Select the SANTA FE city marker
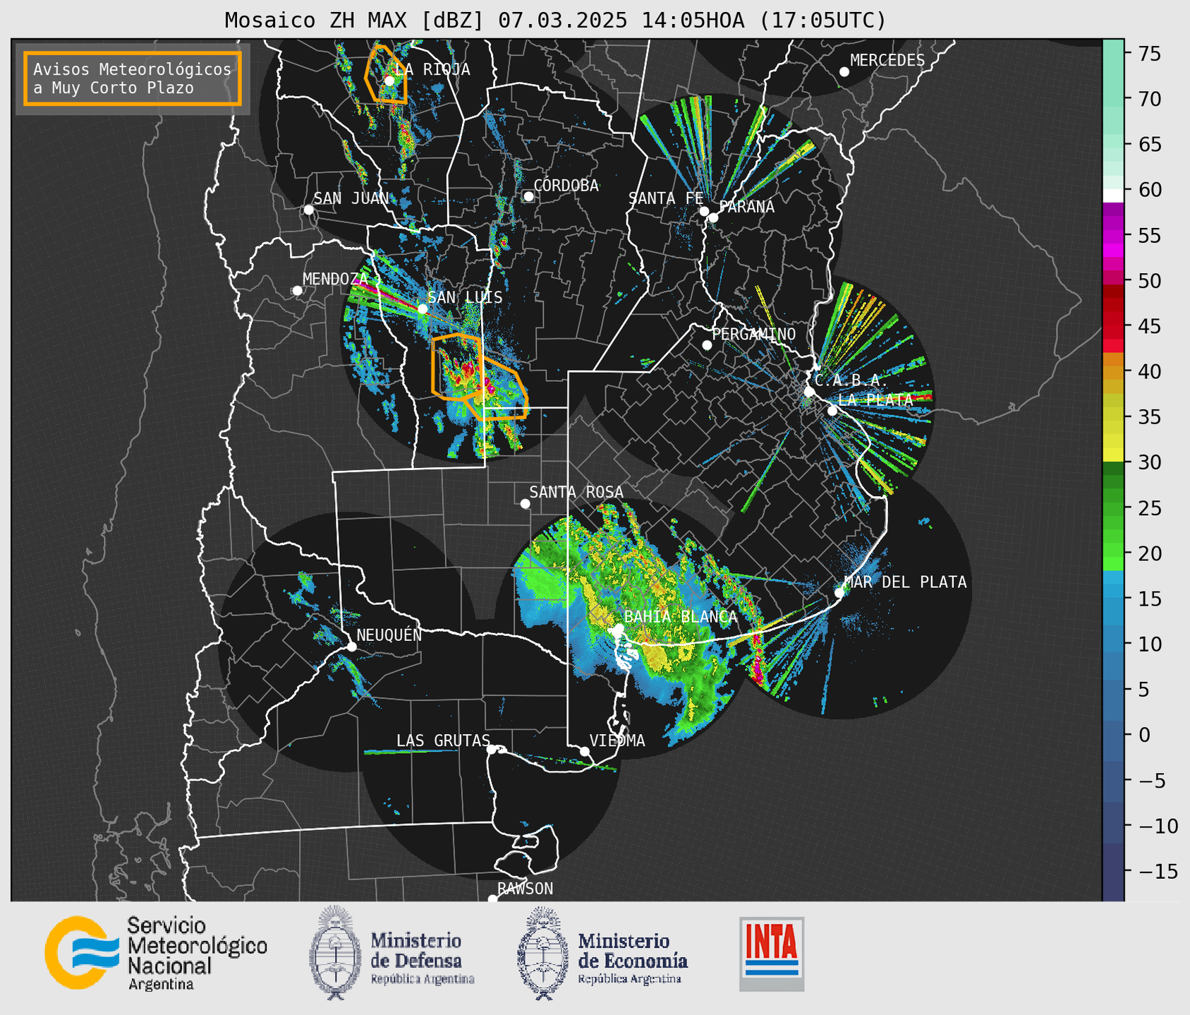1190x1015 pixels. 704,211
